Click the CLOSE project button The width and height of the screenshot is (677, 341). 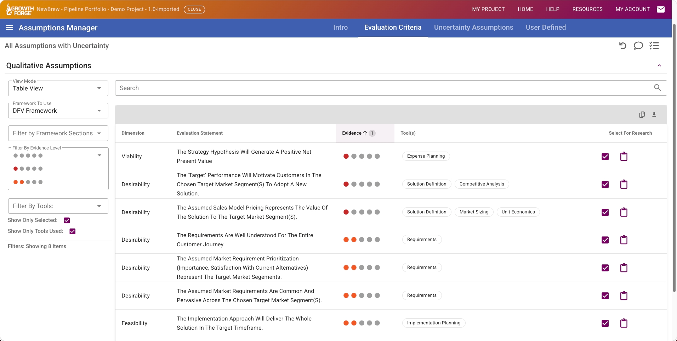(194, 9)
